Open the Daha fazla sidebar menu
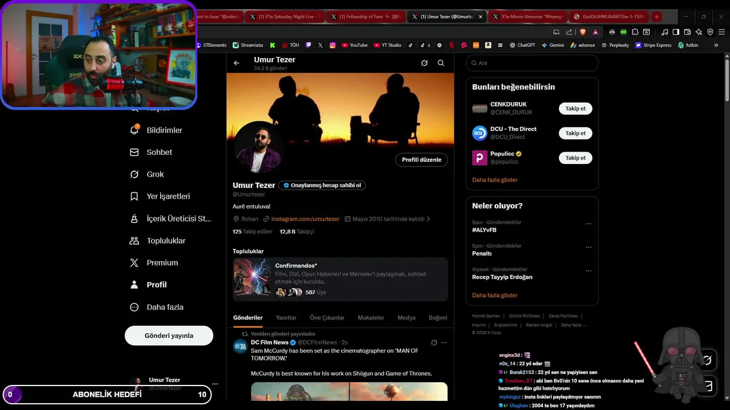Viewport: 730px width, 410px height. tap(157, 307)
